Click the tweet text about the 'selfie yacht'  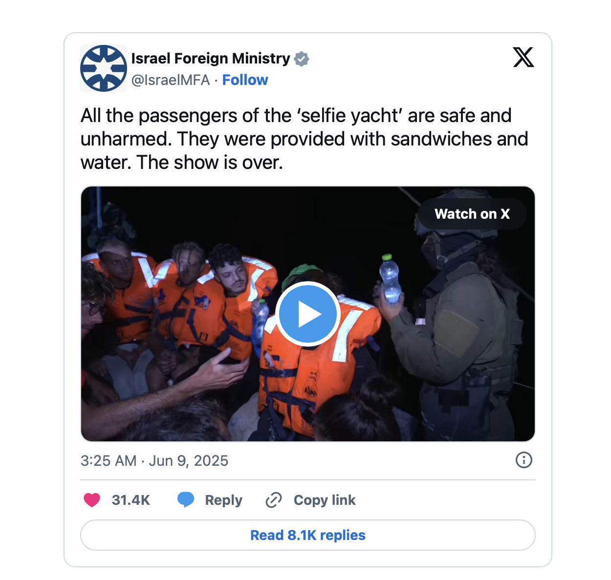305,139
